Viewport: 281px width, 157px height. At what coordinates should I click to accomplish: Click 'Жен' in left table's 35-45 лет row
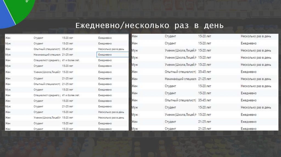click(x=8, y=49)
